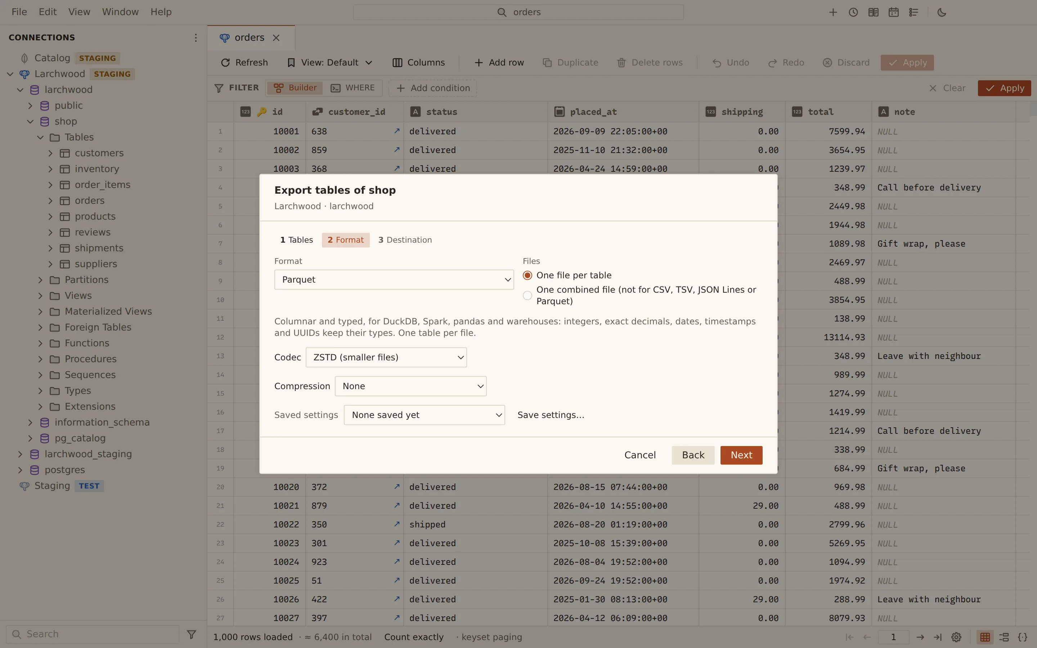Screen dimensions: 1037x648
Task: Click Back in export dialog
Action: click(693, 455)
